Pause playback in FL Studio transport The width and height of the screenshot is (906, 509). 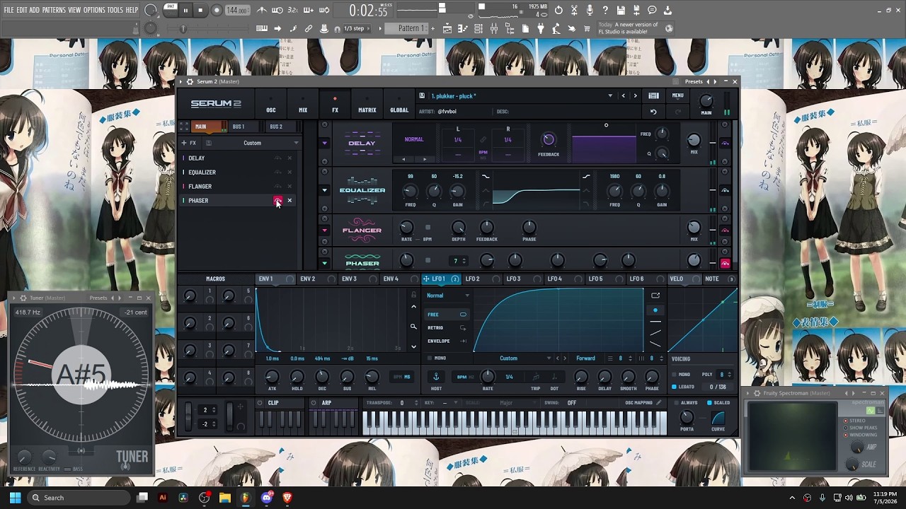click(185, 11)
